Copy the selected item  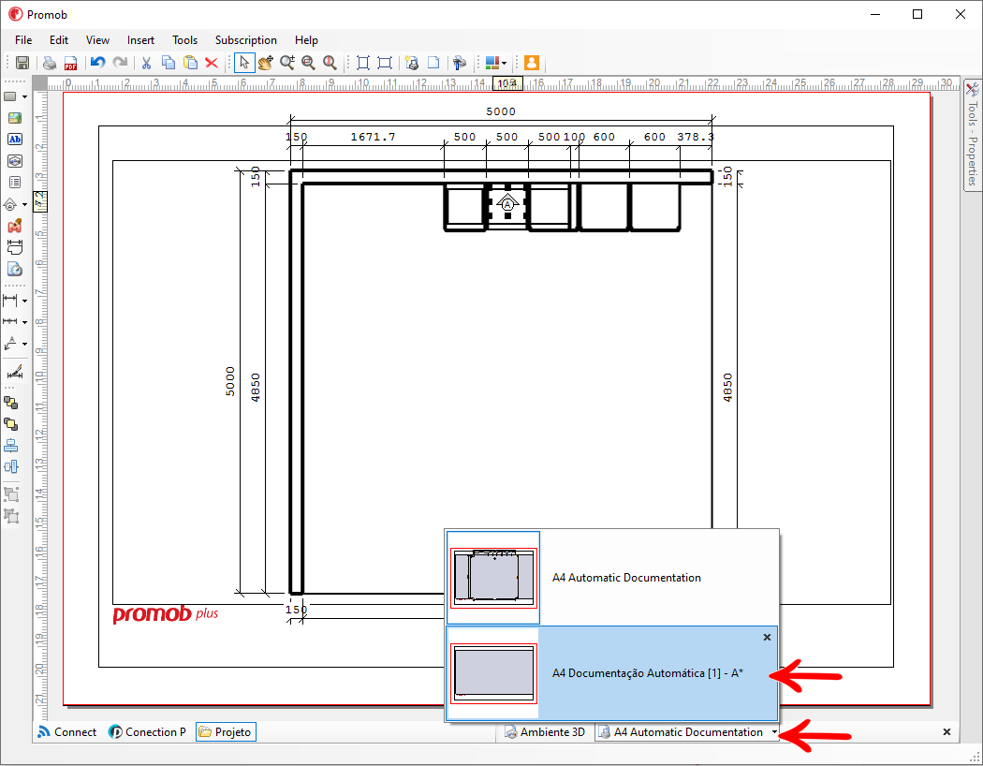(x=168, y=63)
